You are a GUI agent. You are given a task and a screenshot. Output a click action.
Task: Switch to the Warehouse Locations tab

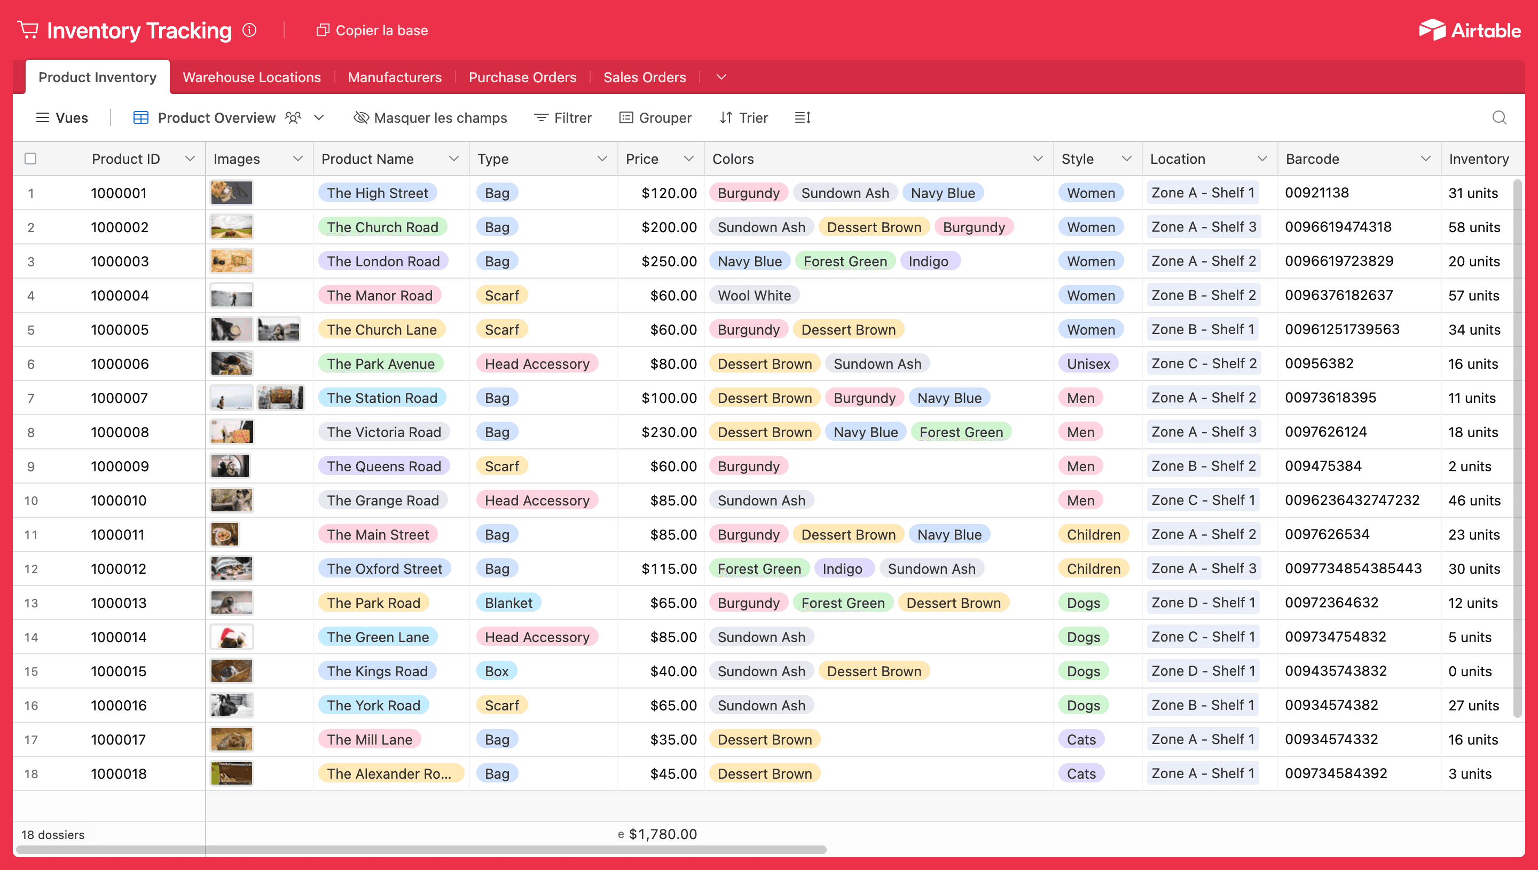252,77
